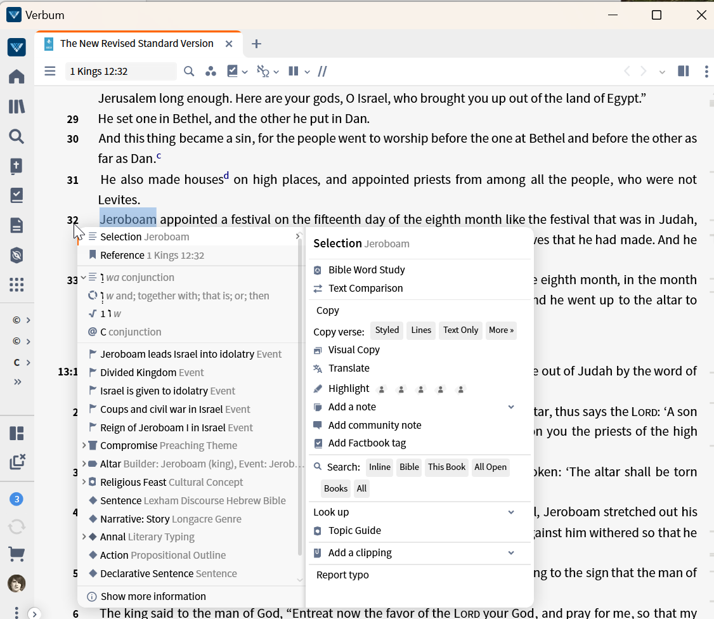
Task: Click the last highlight color swatch
Action: click(x=461, y=389)
